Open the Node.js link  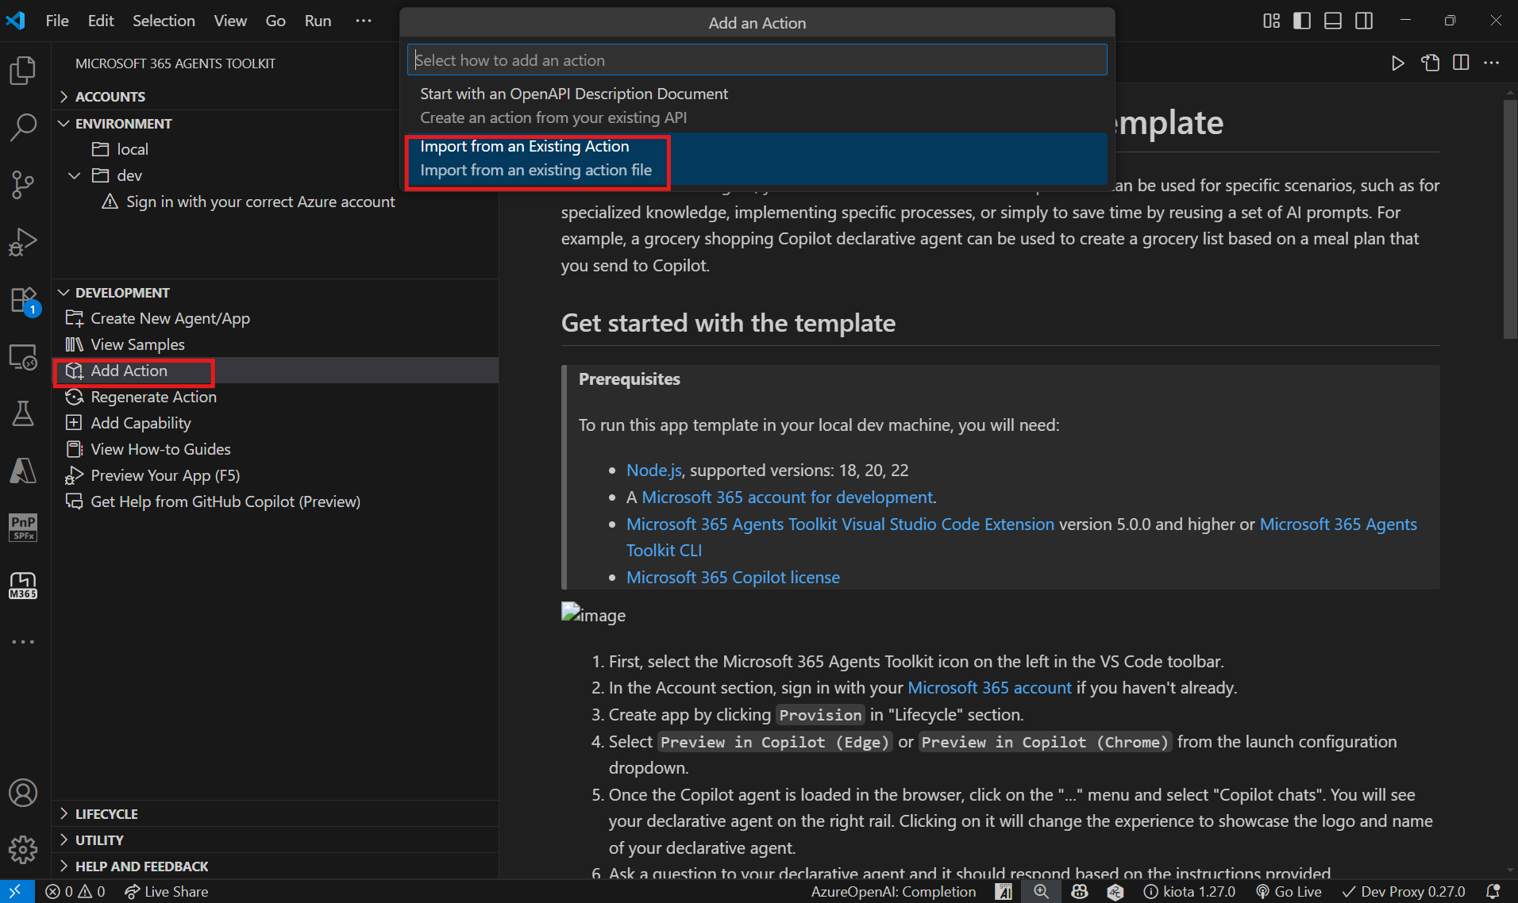tap(654, 470)
